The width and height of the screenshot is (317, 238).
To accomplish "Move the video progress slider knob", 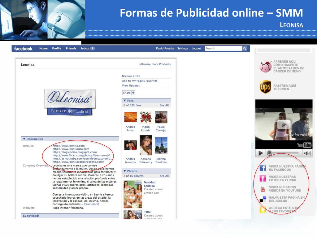I will tap(269, 153).
